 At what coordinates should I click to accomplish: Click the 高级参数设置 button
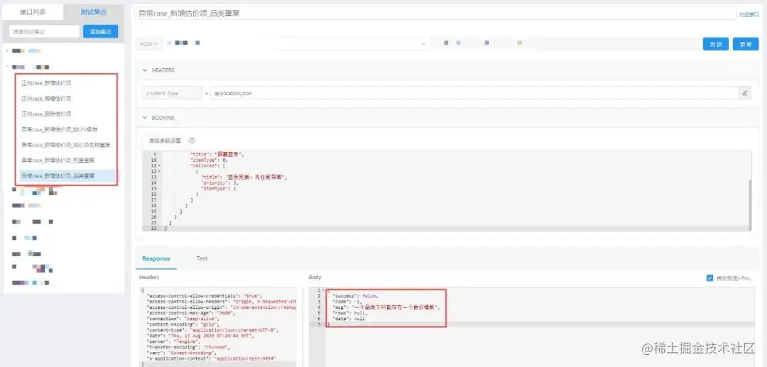click(x=165, y=141)
